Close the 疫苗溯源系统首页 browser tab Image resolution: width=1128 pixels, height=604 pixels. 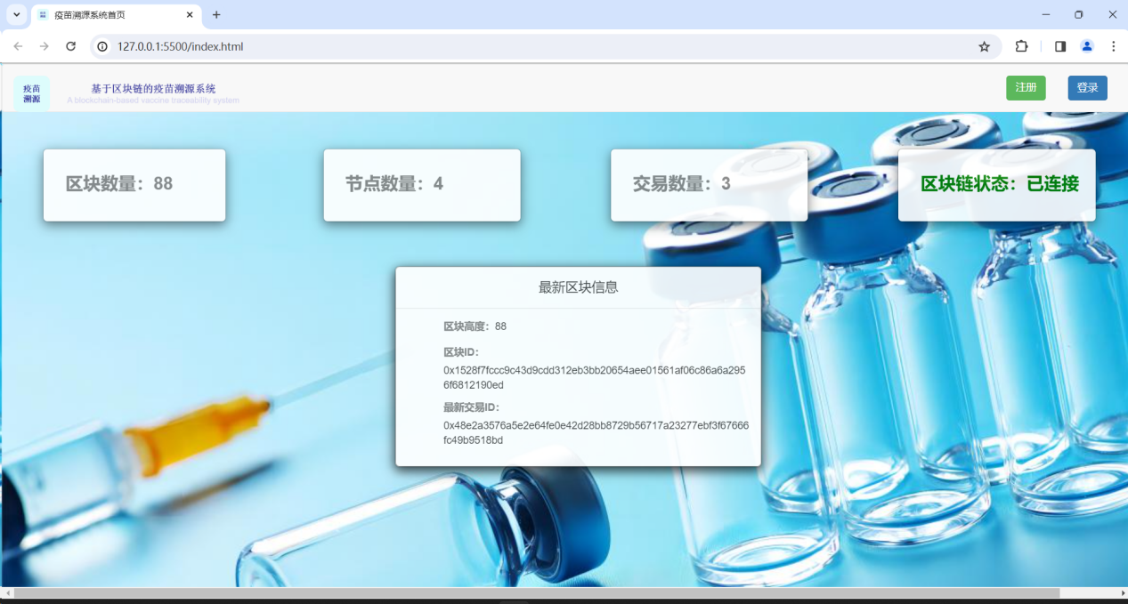[190, 15]
